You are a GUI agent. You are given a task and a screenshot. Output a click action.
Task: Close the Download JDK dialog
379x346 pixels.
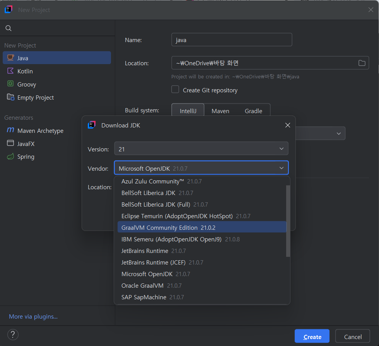coord(288,125)
